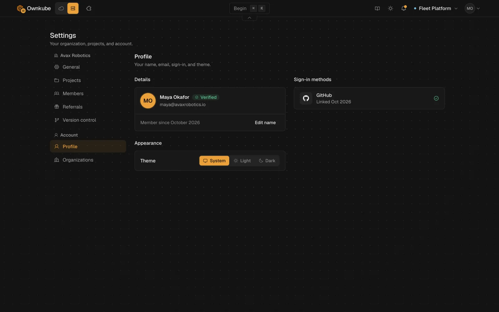
Task: Open the puzzle-piece extensions icon
Action: tap(89, 8)
